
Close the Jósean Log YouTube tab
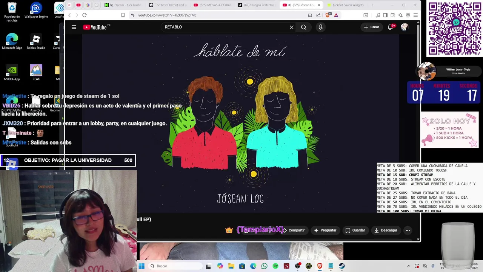319,5
